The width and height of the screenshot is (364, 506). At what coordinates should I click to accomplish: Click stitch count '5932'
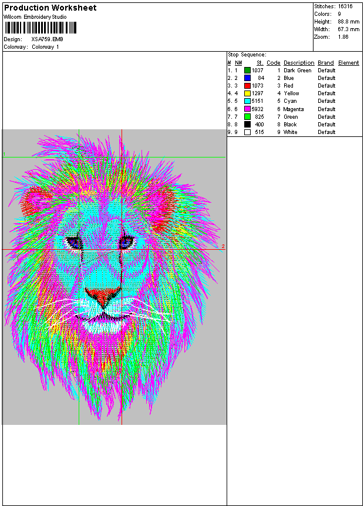(258, 109)
